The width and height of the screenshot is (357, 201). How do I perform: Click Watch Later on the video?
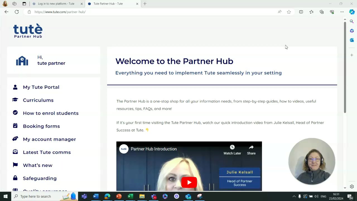coord(232,150)
